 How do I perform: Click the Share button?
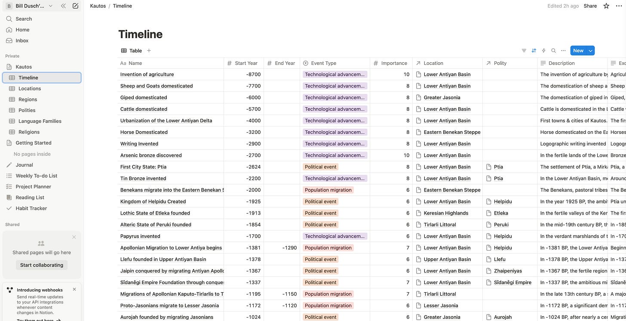click(x=590, y=6)
